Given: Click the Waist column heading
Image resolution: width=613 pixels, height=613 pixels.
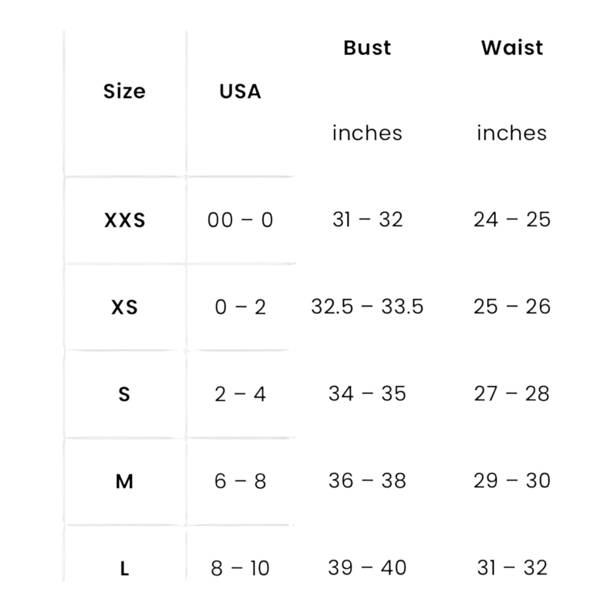Looking at the screenshot, I should (x=512, y=48).
